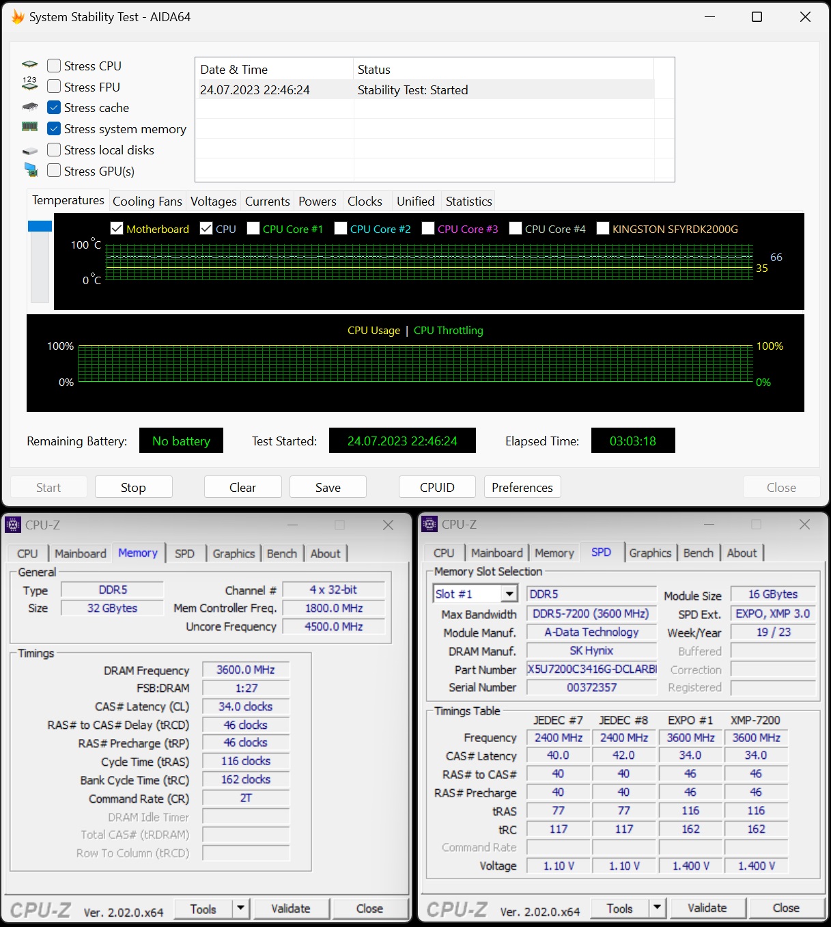The width and height of the screenshot is (831, 927).
Task: Enable Stress GPU(s) checkbox
Action: [54, 171]
